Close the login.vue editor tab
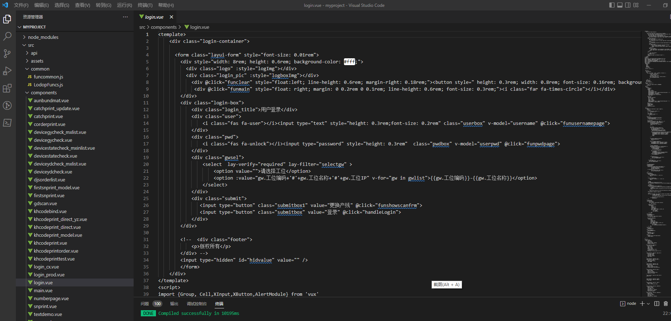This screenshot has height=321, width=671. (x=171, y=17)
